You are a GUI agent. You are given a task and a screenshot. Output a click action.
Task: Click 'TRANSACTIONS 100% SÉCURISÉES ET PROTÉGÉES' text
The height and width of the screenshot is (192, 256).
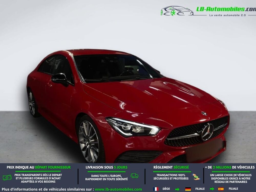point(171,177)
